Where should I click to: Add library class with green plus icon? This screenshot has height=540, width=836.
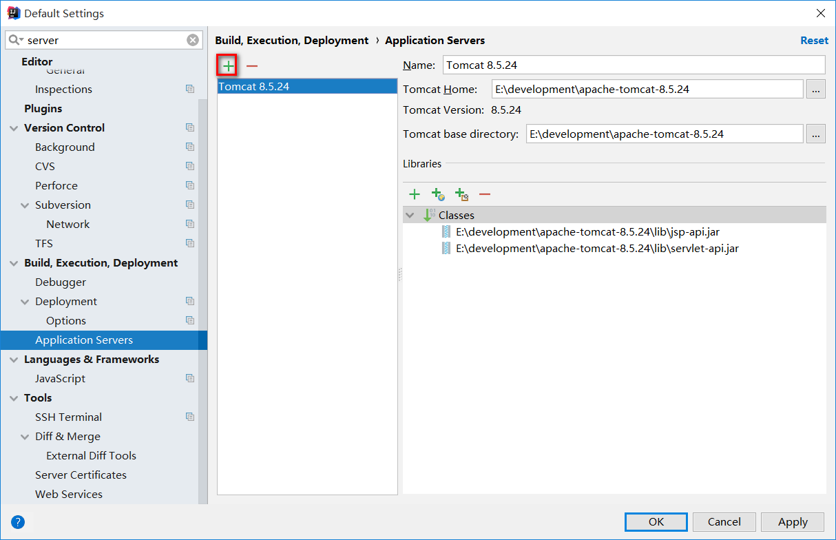[x=415, y=194]
